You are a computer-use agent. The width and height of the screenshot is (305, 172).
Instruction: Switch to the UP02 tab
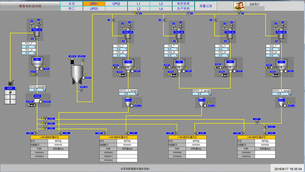pyautogui.click(x=116, y=3)
